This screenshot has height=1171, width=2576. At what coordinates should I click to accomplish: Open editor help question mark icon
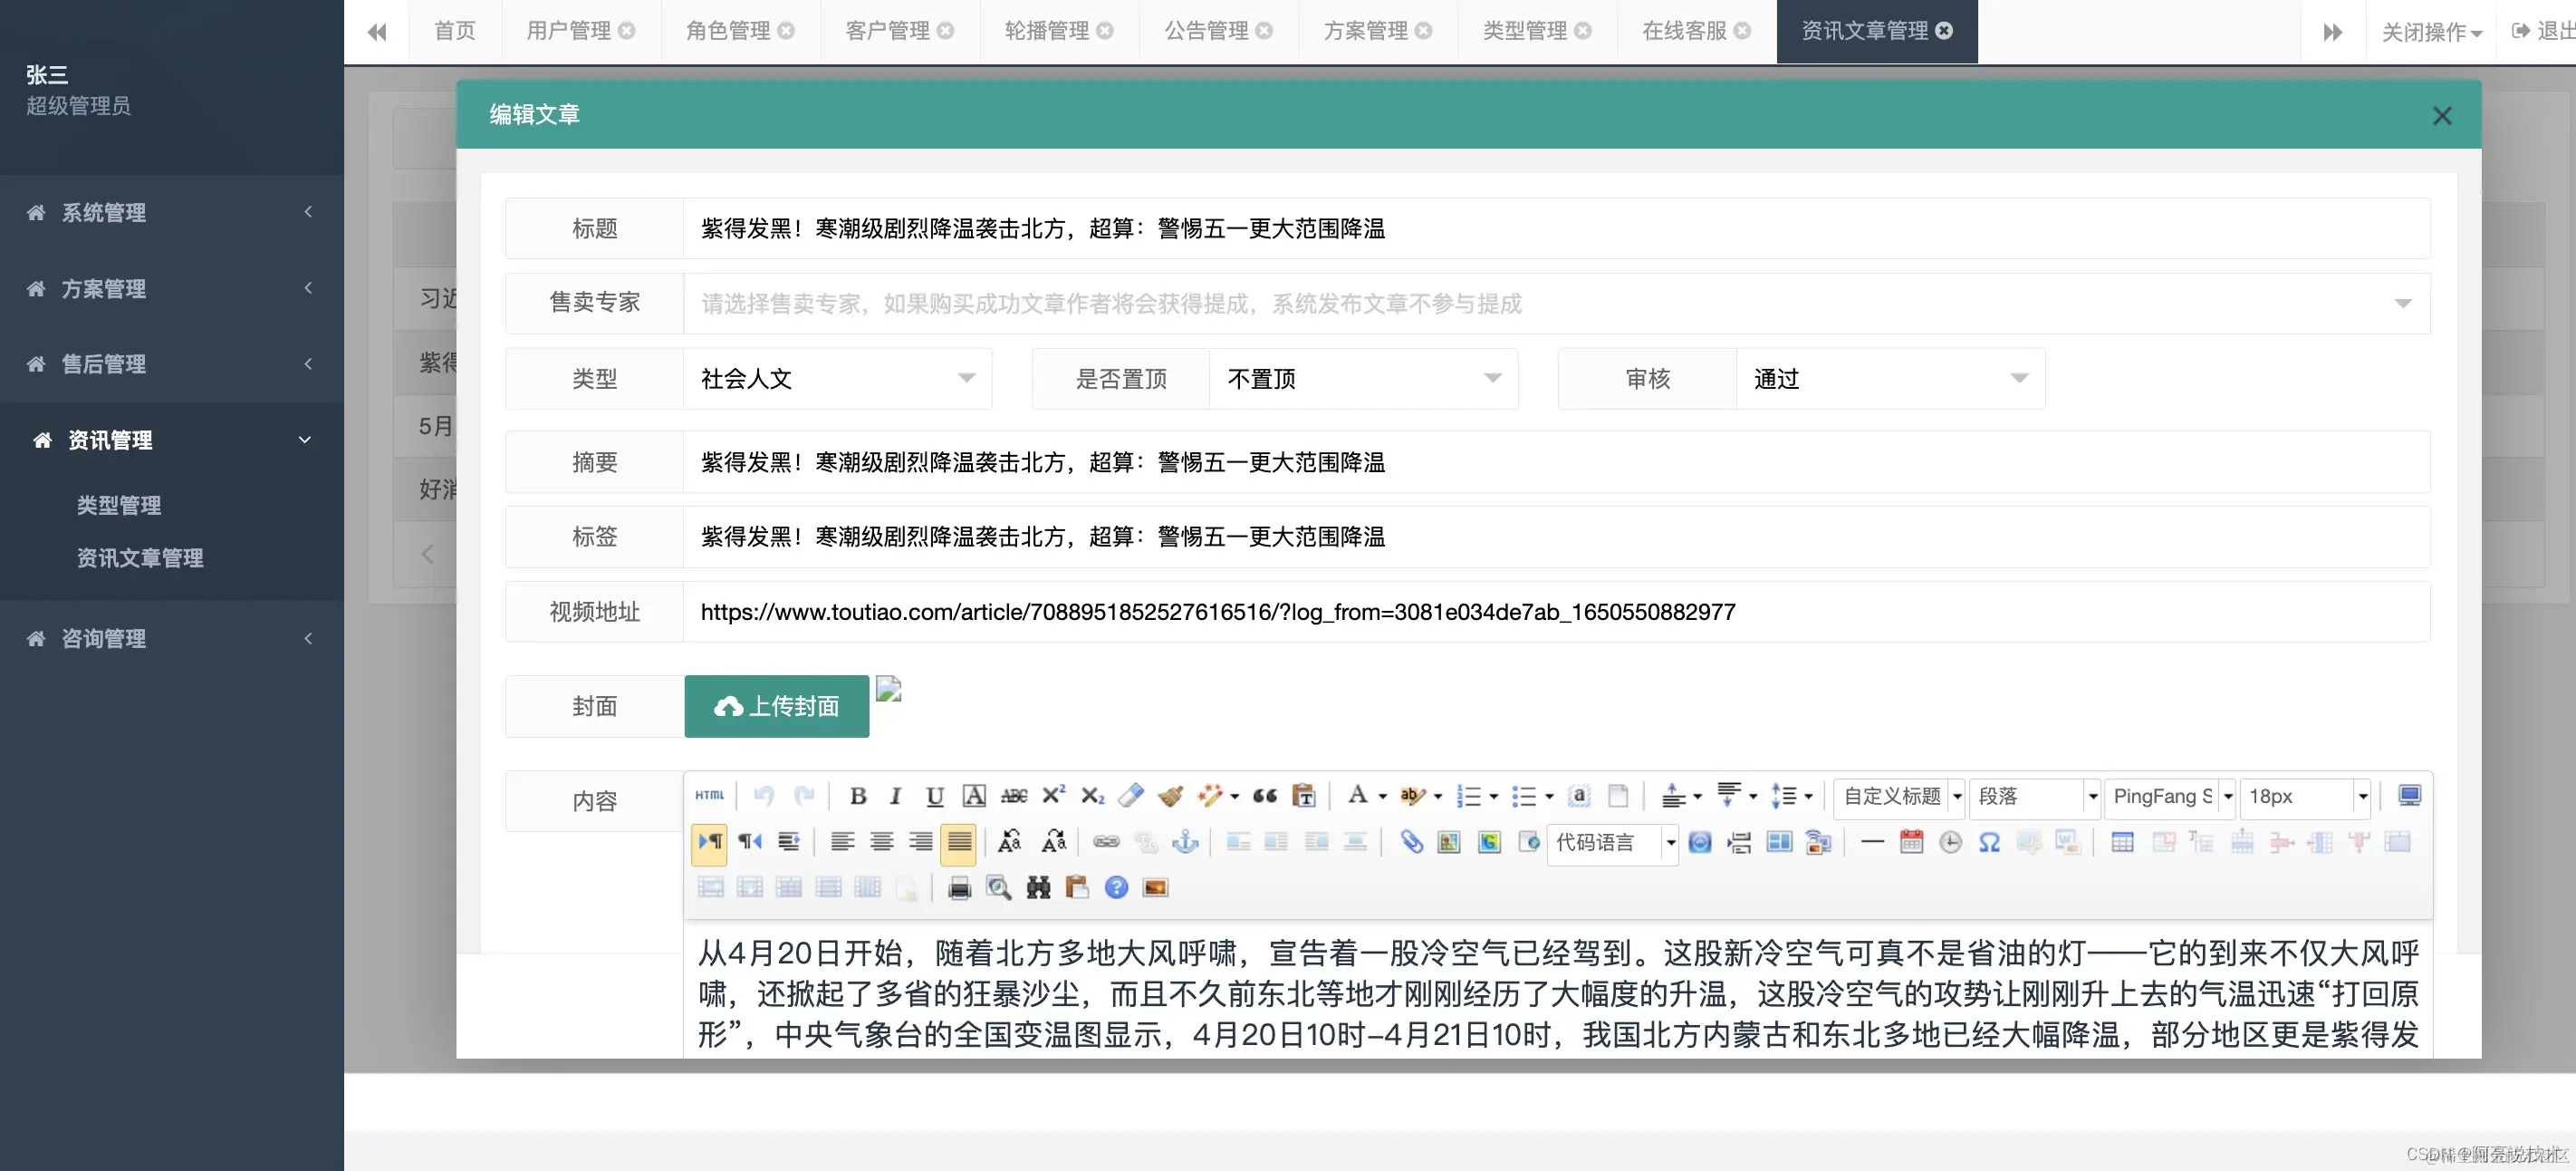pyautogui.click(x=1116, y=887)
